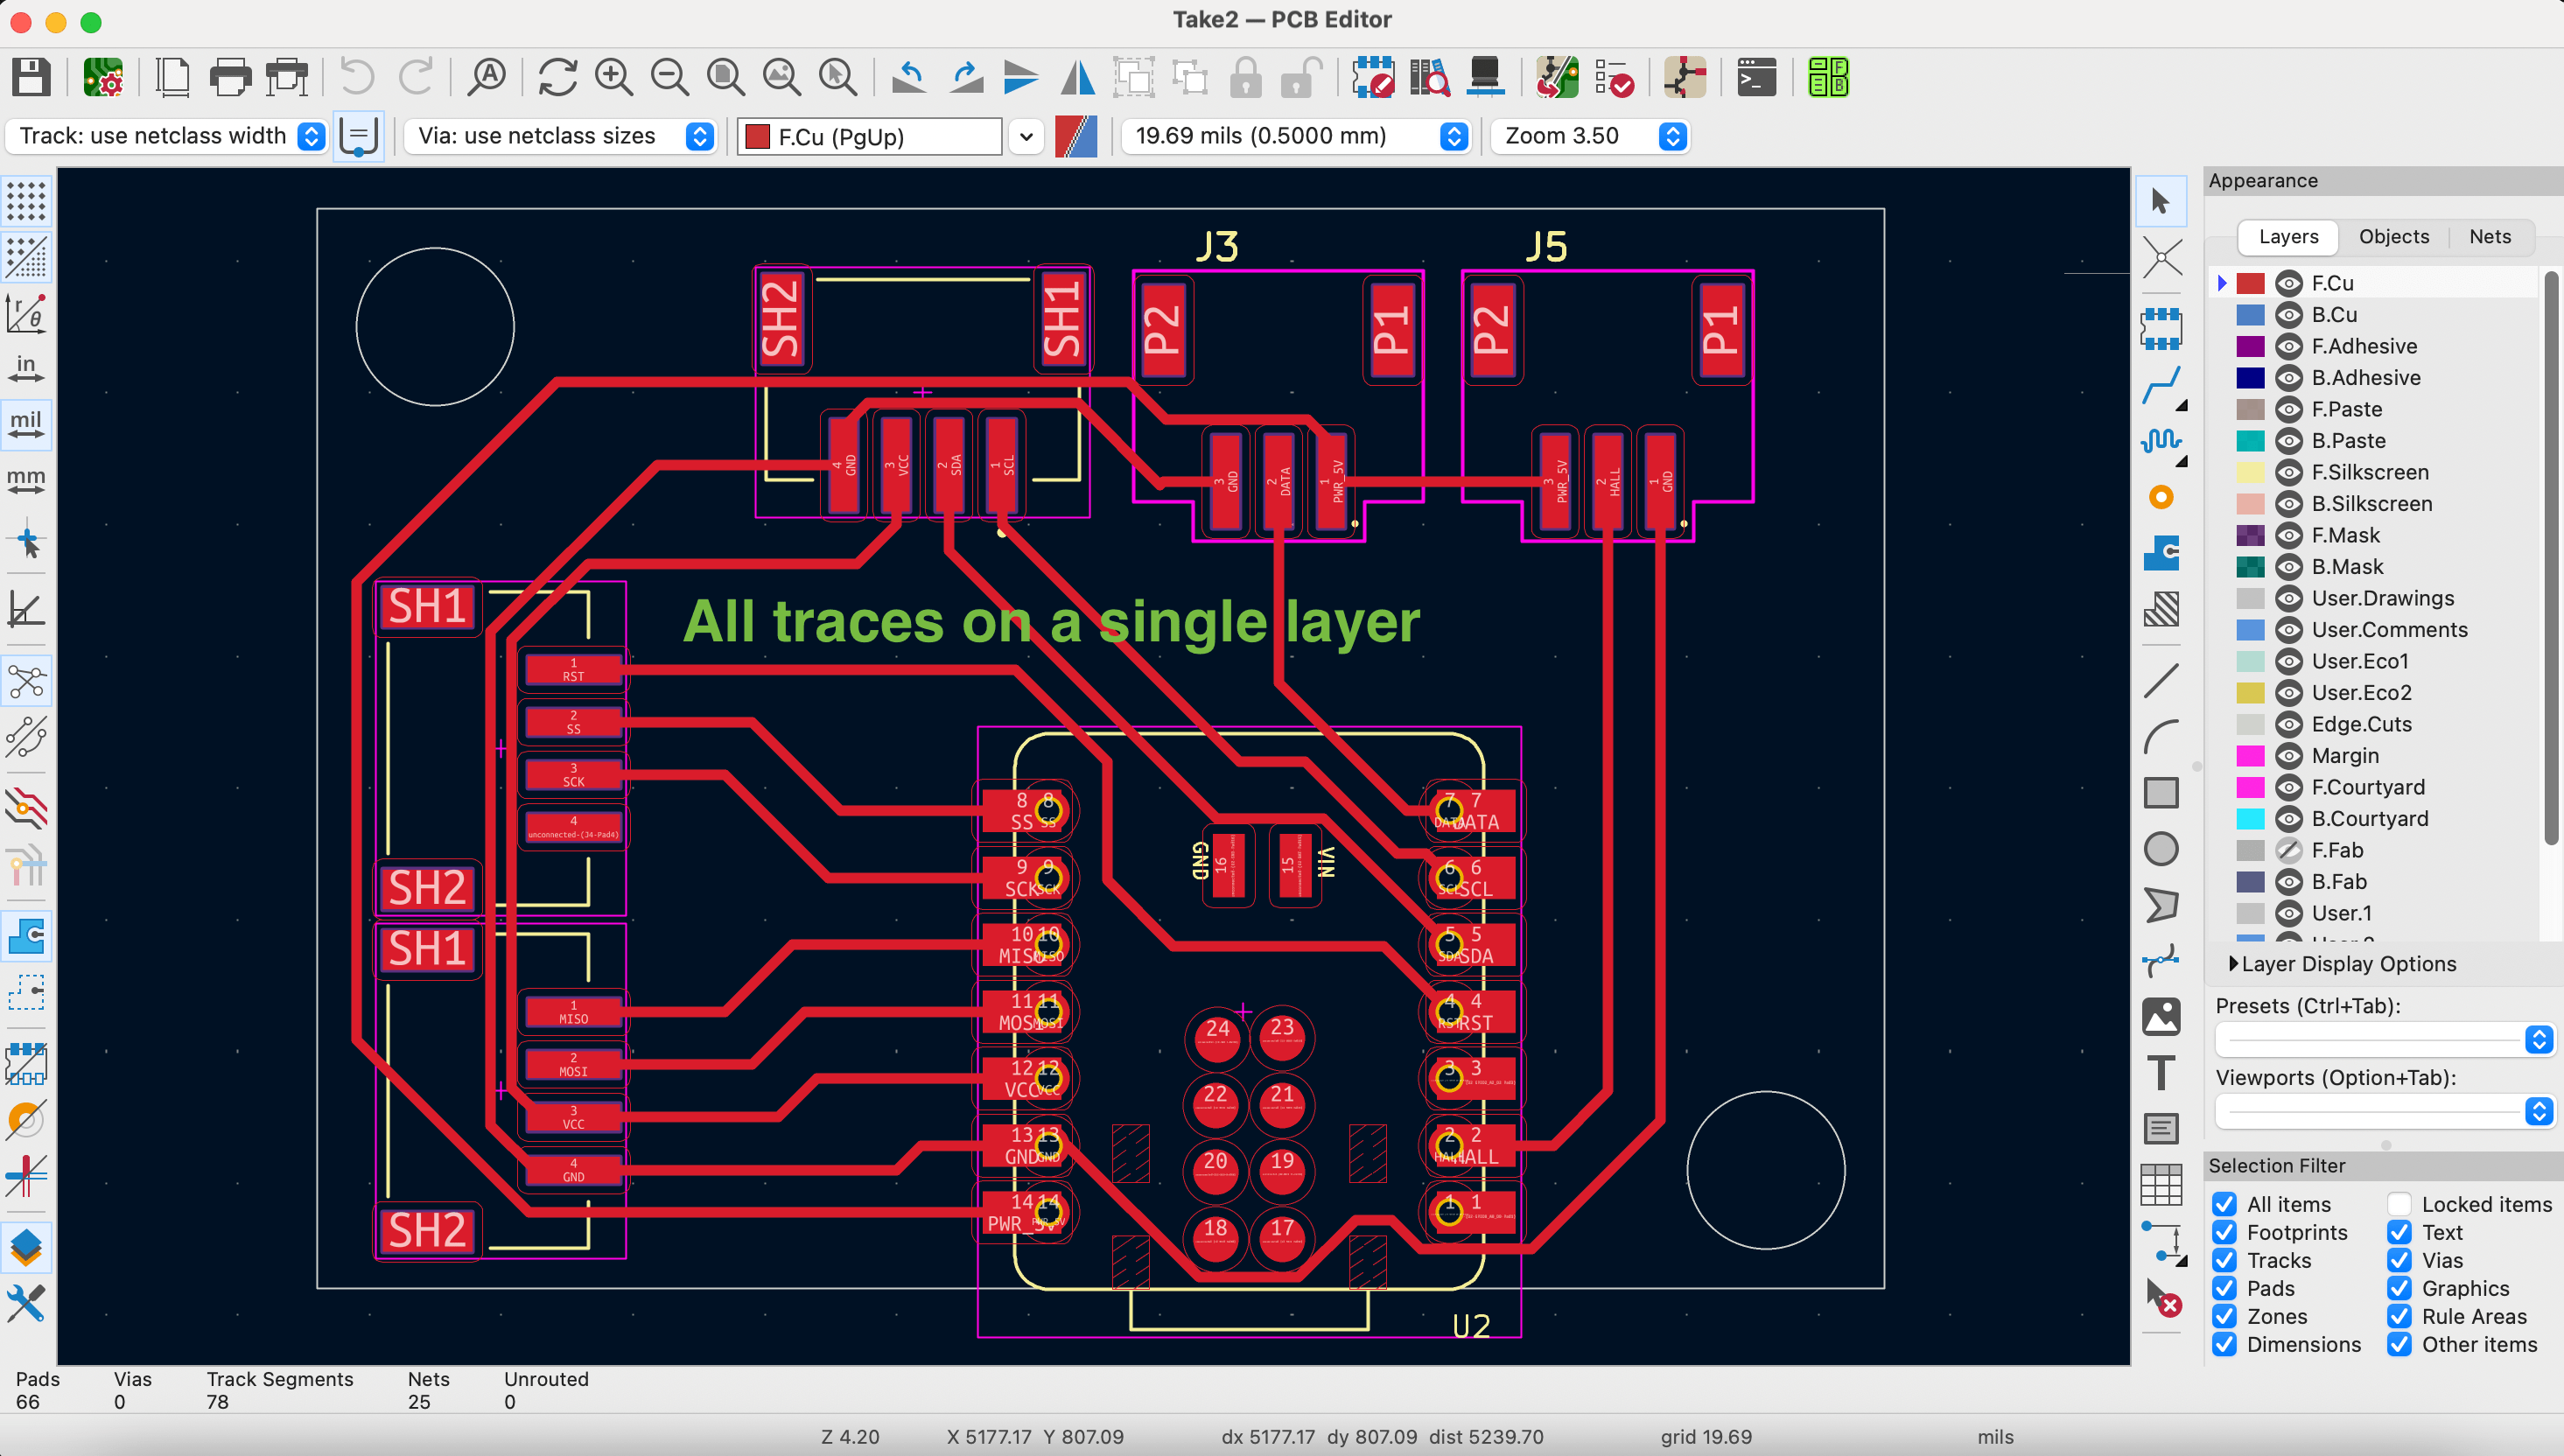Viewport: 2564px width, 1456px height.
Task: Switch to the Objects tab
Action: (2393, 237)
